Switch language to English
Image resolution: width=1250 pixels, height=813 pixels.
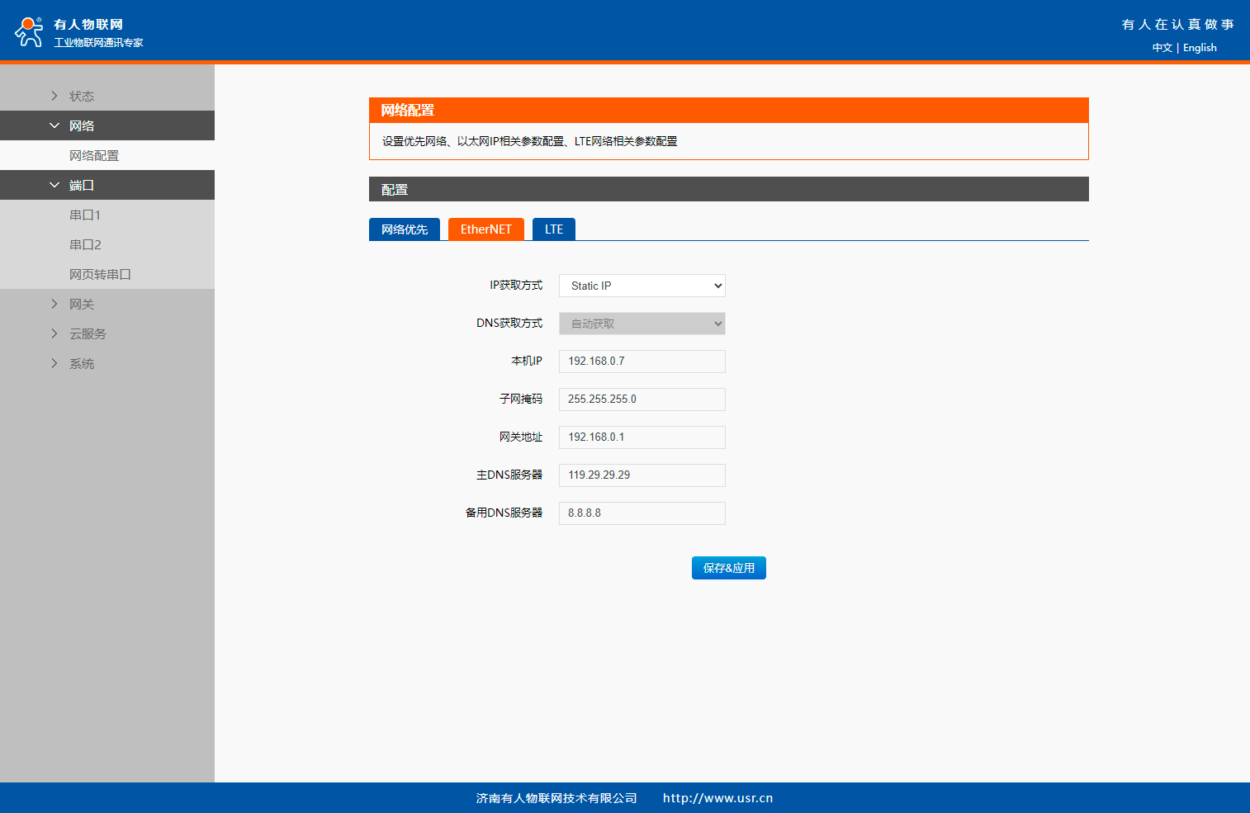click(1200, 48)
